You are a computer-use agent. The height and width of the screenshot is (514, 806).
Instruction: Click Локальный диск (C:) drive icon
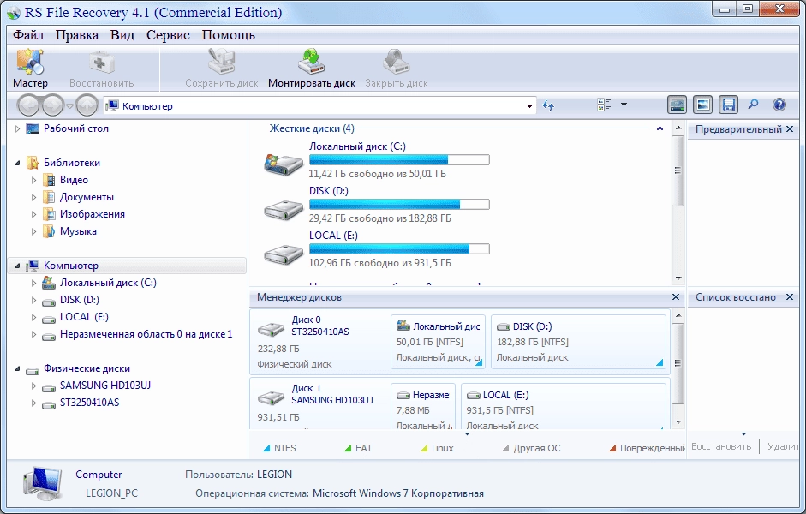284,164
